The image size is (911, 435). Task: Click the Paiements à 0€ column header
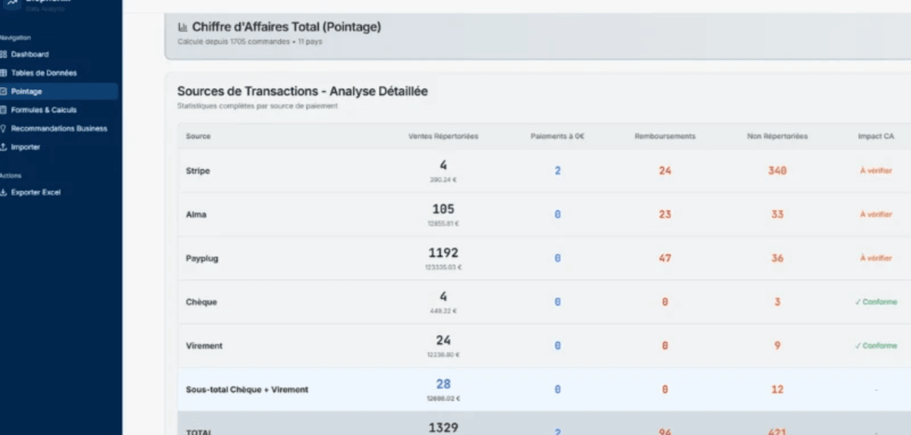point(557,136)
